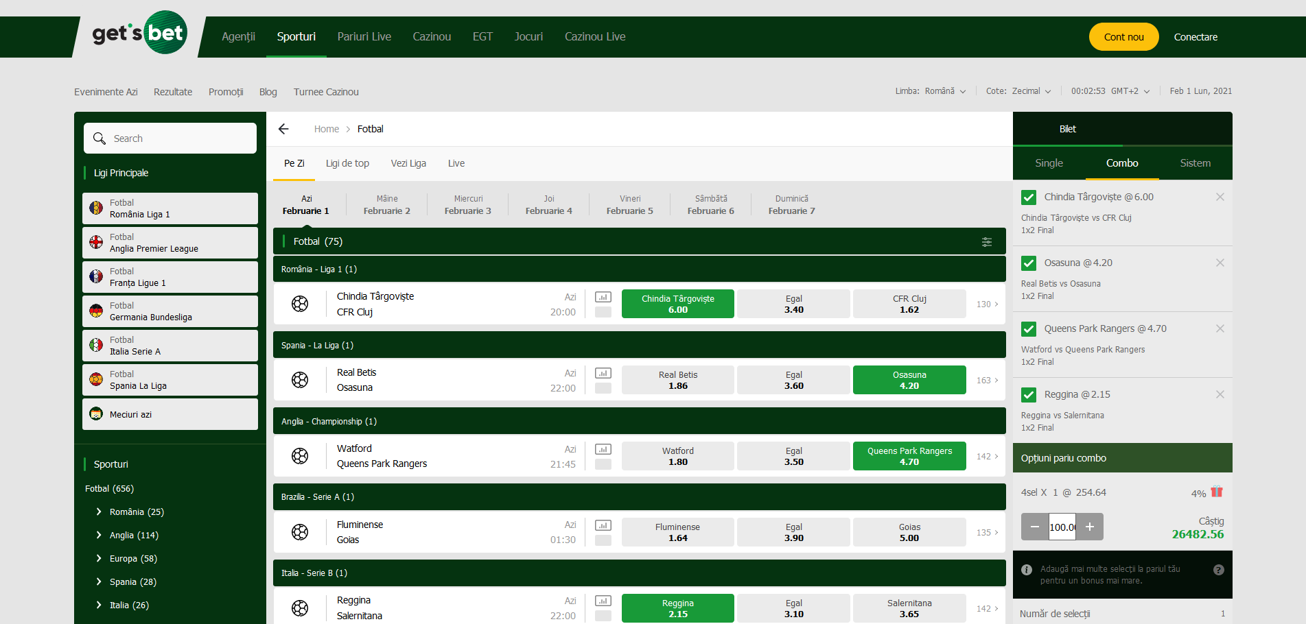Switch to Single bet tab
This screenshot has height=624, width=1306.
pos(1049,163)
